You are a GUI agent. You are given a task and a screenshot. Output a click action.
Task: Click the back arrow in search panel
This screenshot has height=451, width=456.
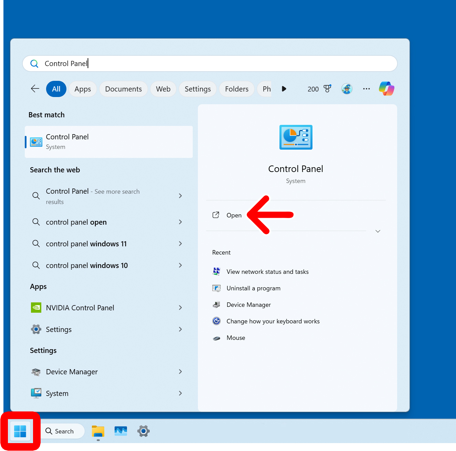[35, 89]
